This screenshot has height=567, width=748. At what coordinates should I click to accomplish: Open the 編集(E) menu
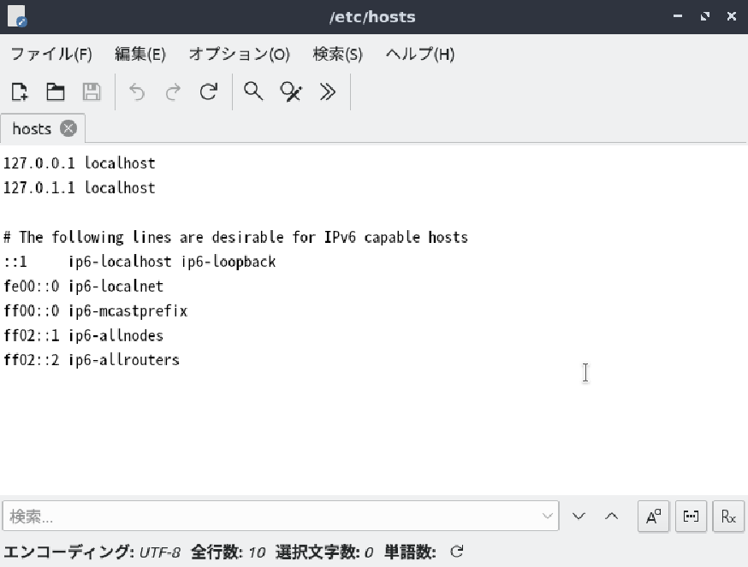tap(140, 54)
